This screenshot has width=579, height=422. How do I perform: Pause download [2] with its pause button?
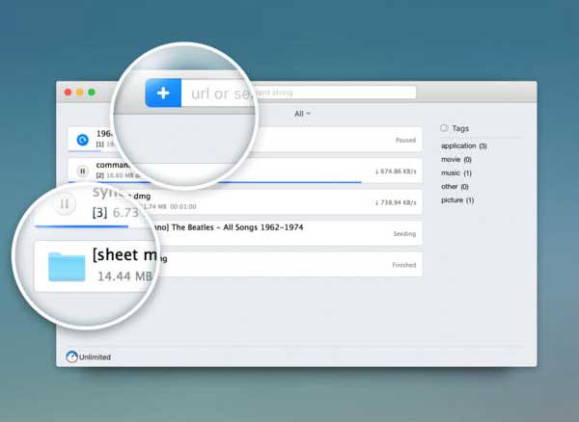pyautogui.click(x=83, y=171)
